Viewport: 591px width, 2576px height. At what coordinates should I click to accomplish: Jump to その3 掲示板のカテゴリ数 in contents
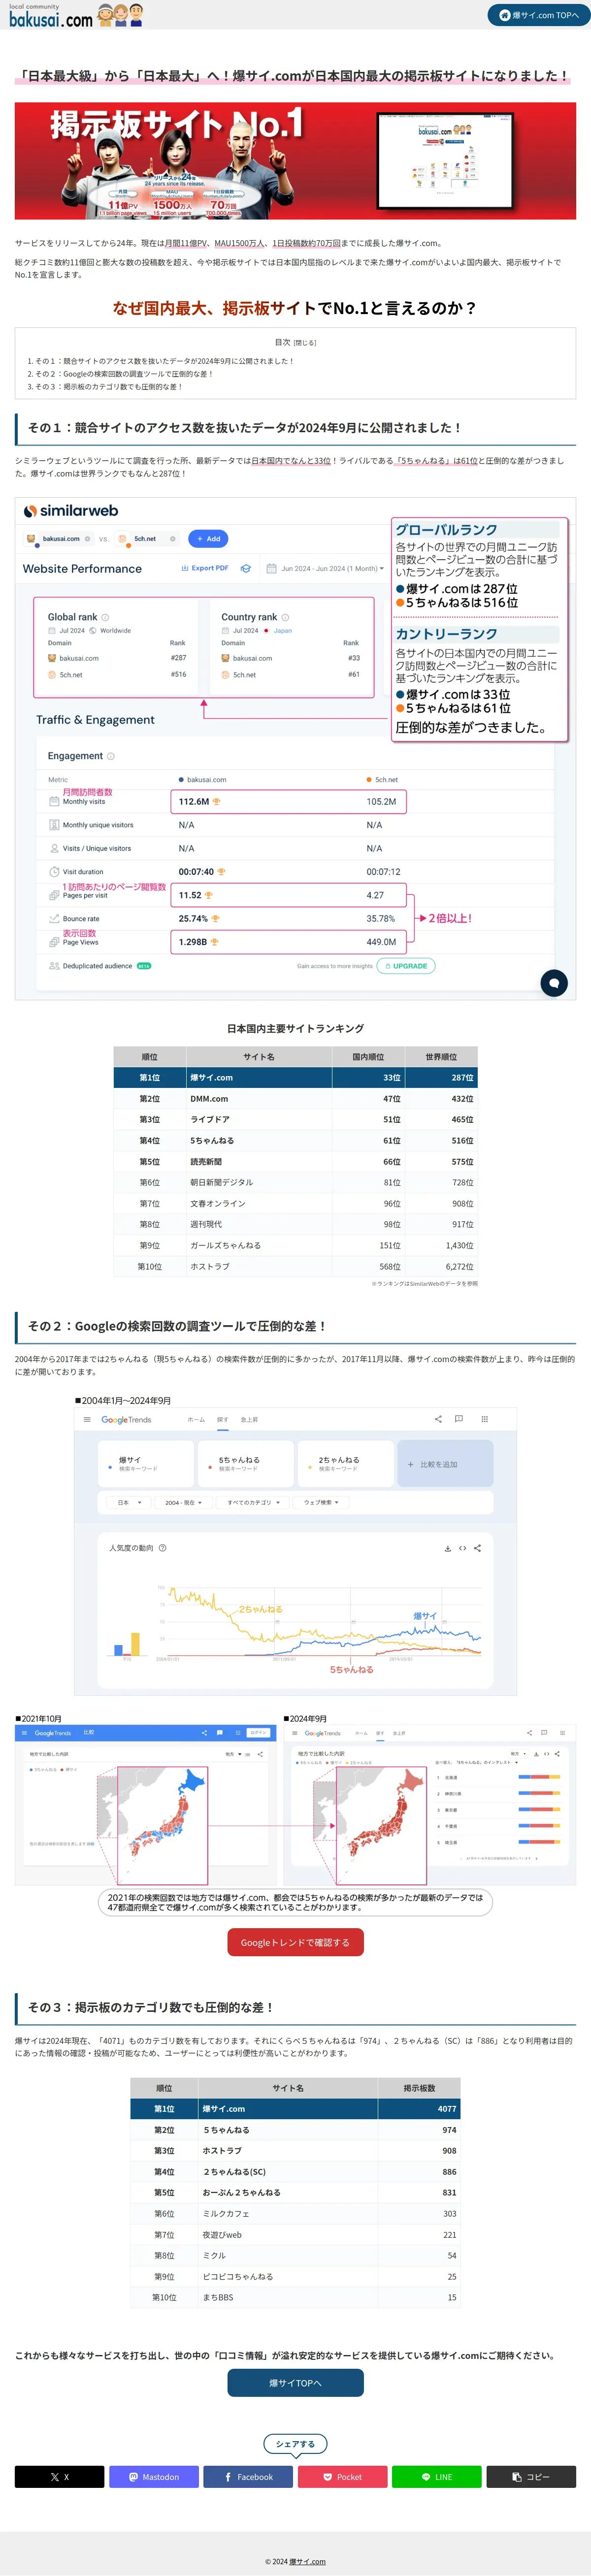pyautogui.click(x=109, y=387)
